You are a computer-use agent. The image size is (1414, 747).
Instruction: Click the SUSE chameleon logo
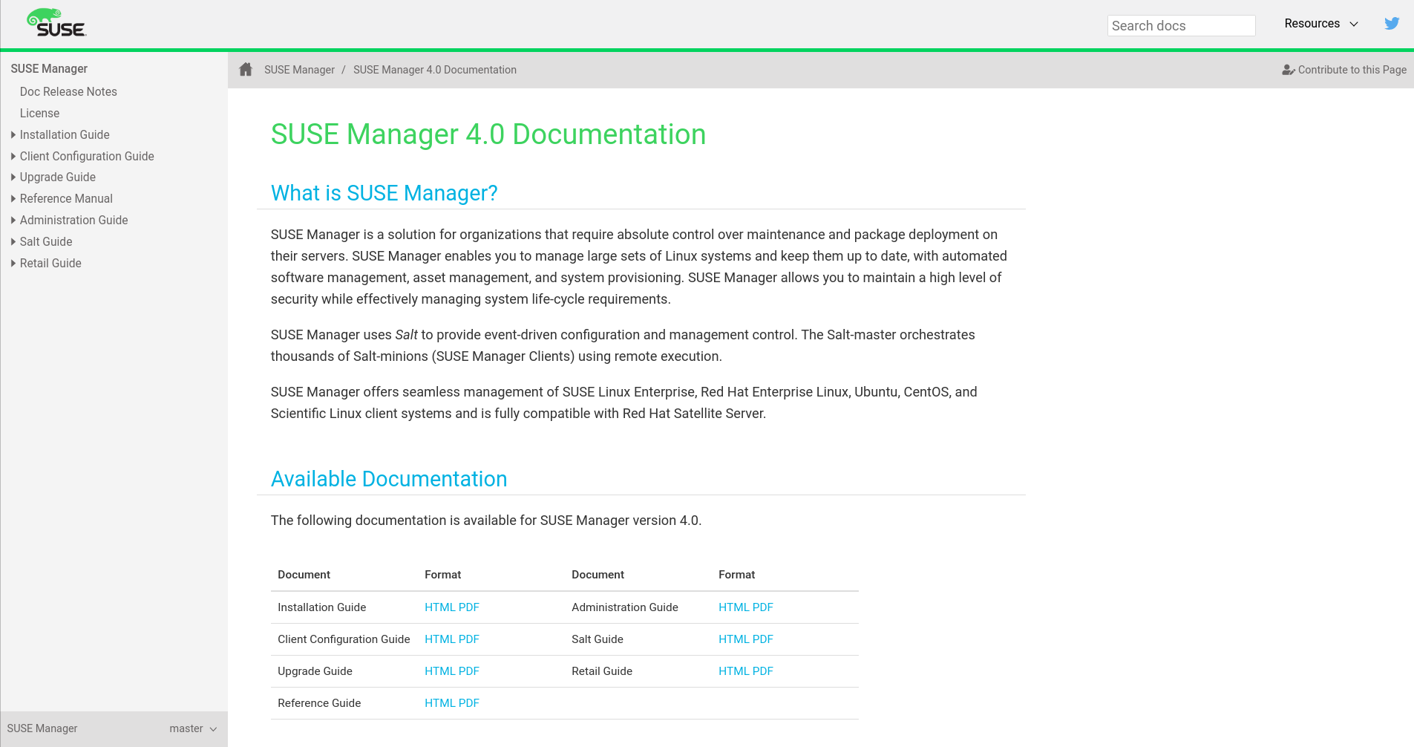(56, 23)
